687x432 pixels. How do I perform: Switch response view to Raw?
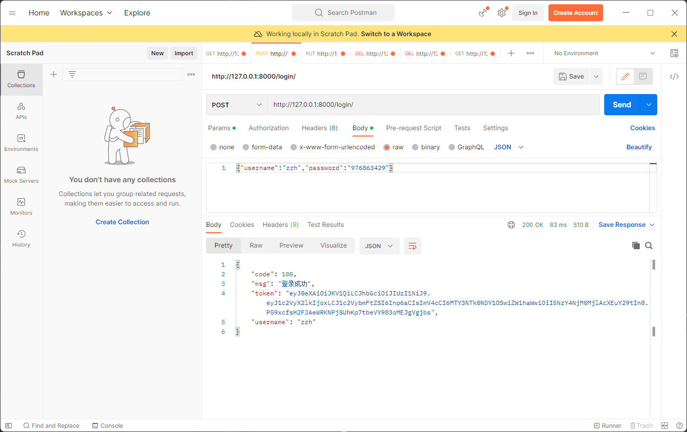[256, 245]
